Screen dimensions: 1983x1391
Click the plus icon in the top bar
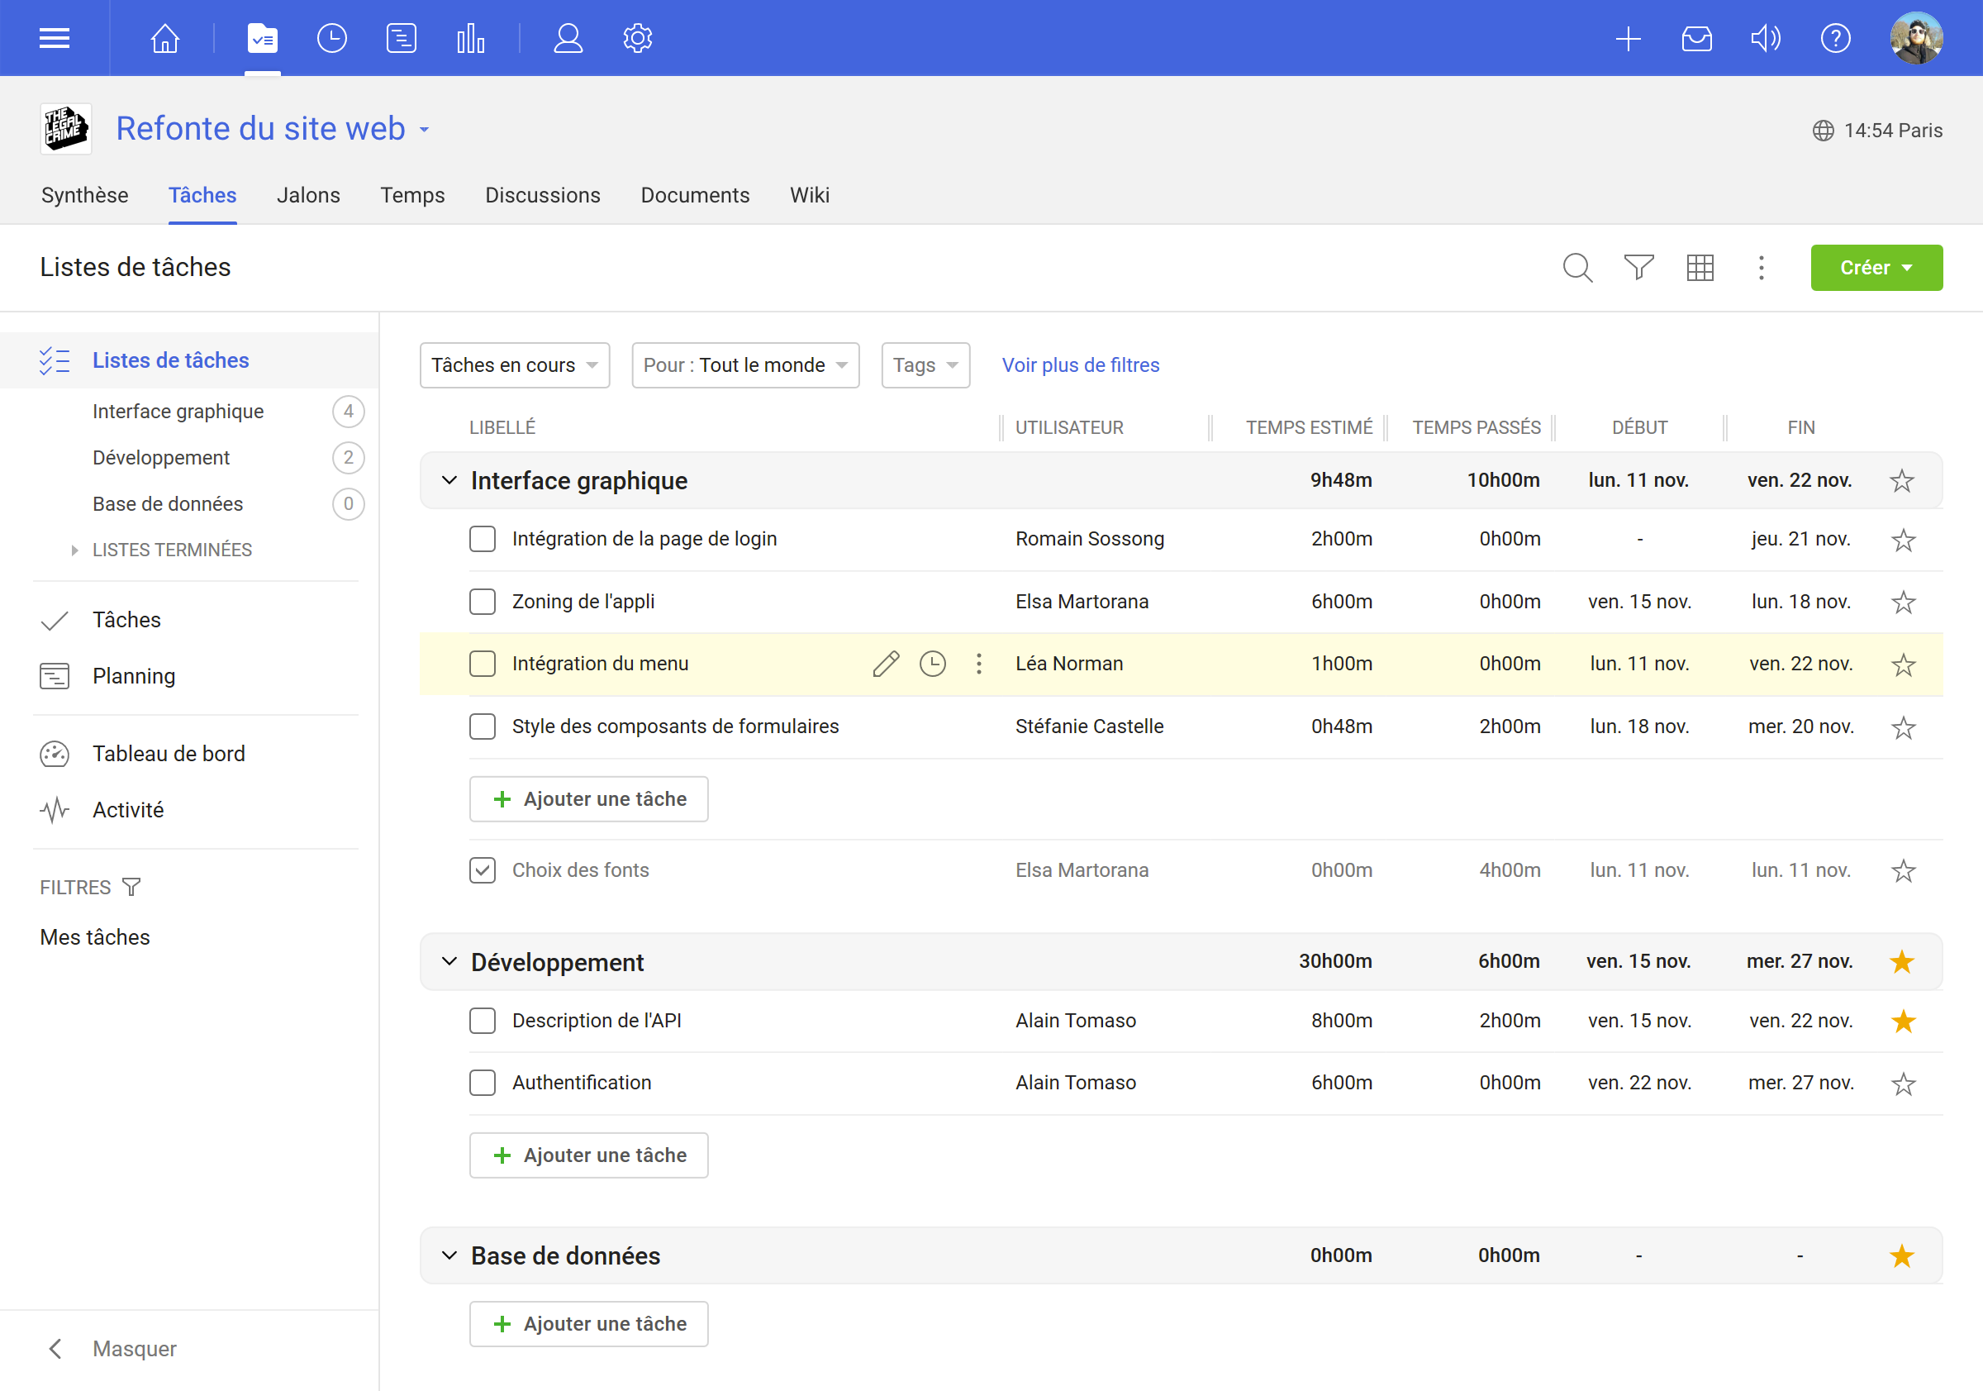[1628, 38]
